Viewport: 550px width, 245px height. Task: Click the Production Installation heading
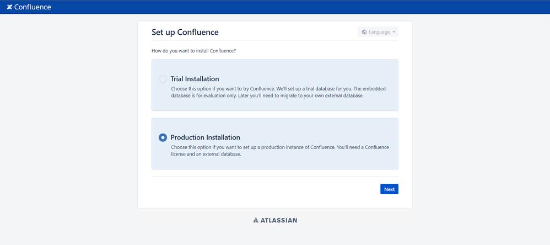(x=205, y=137)
